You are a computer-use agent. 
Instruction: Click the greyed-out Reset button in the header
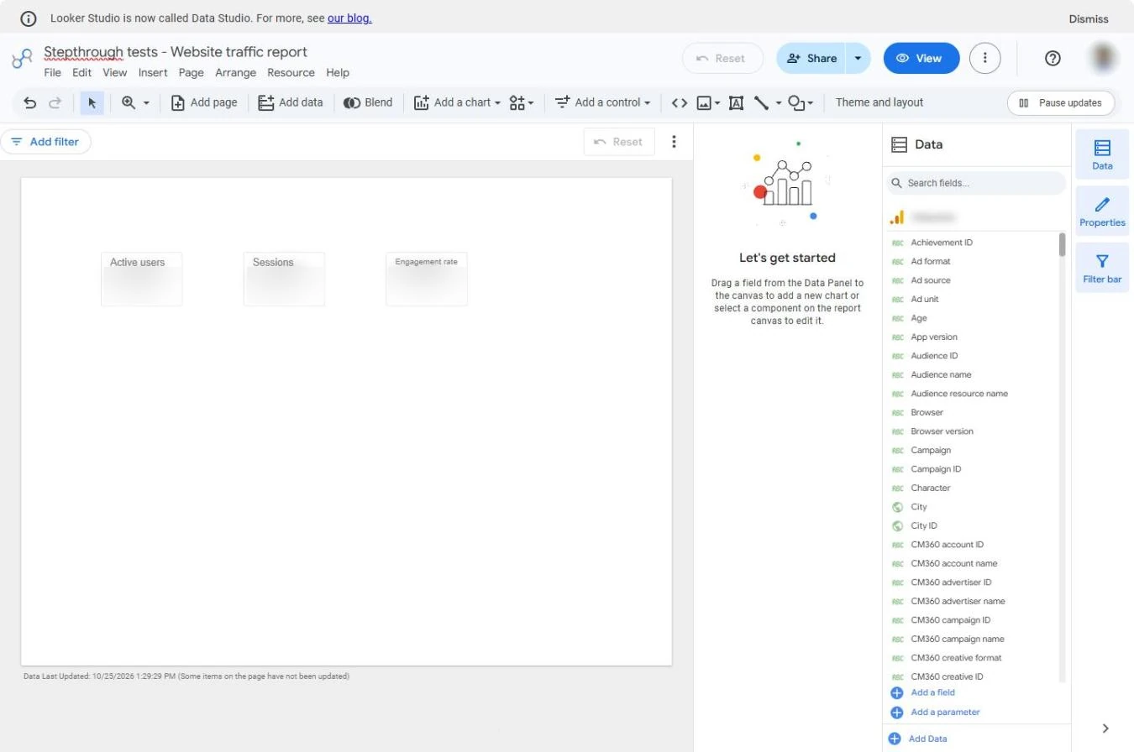722,58
